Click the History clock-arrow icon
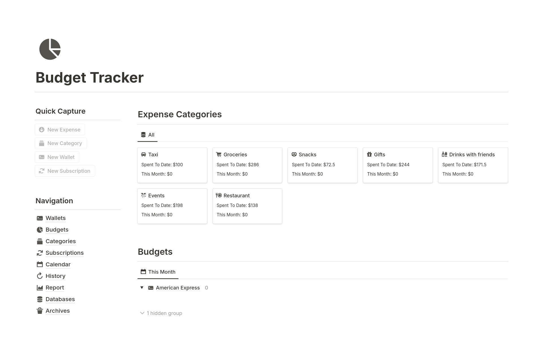The height and width of the screenshot is (339, 543). (x=40, y=276)
